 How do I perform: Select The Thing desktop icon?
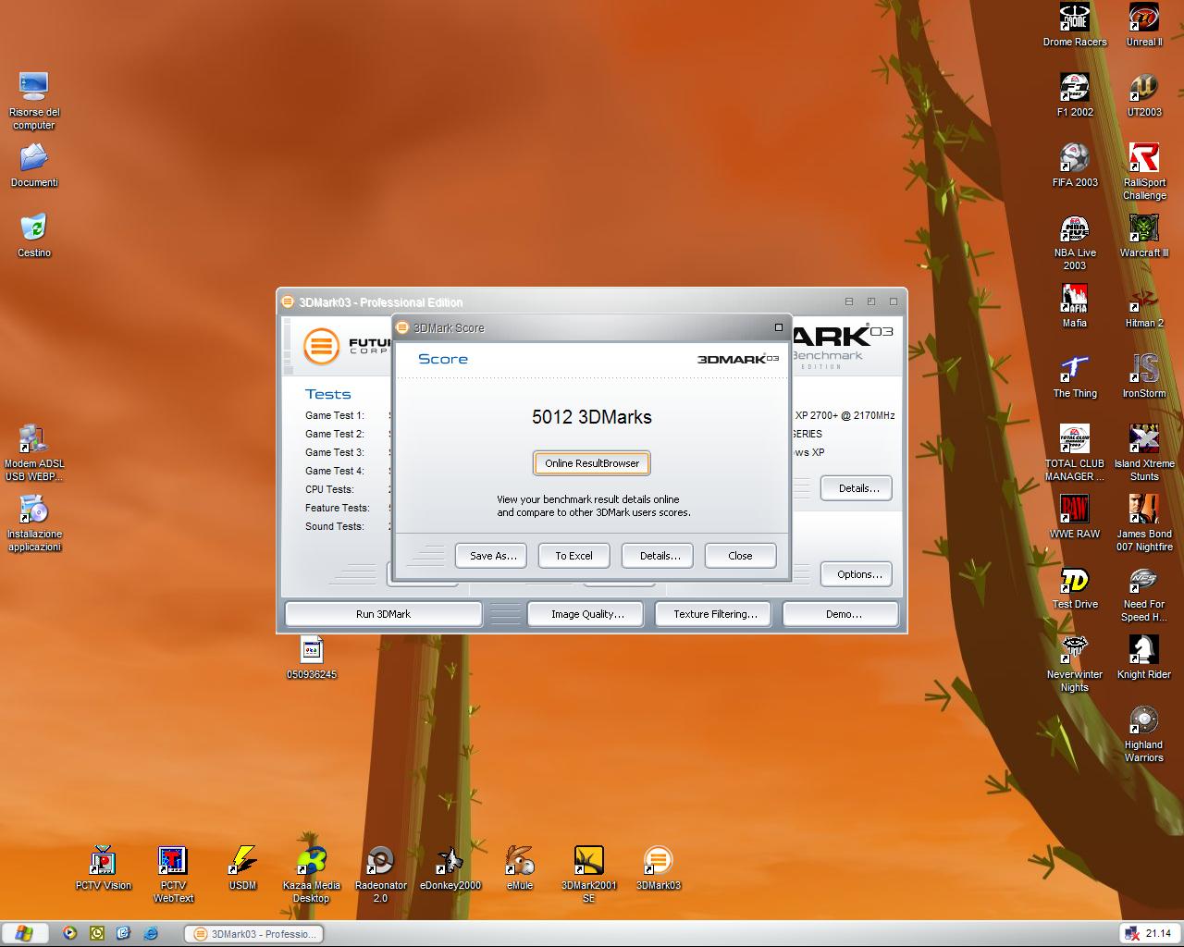[x=1074, y=376]
